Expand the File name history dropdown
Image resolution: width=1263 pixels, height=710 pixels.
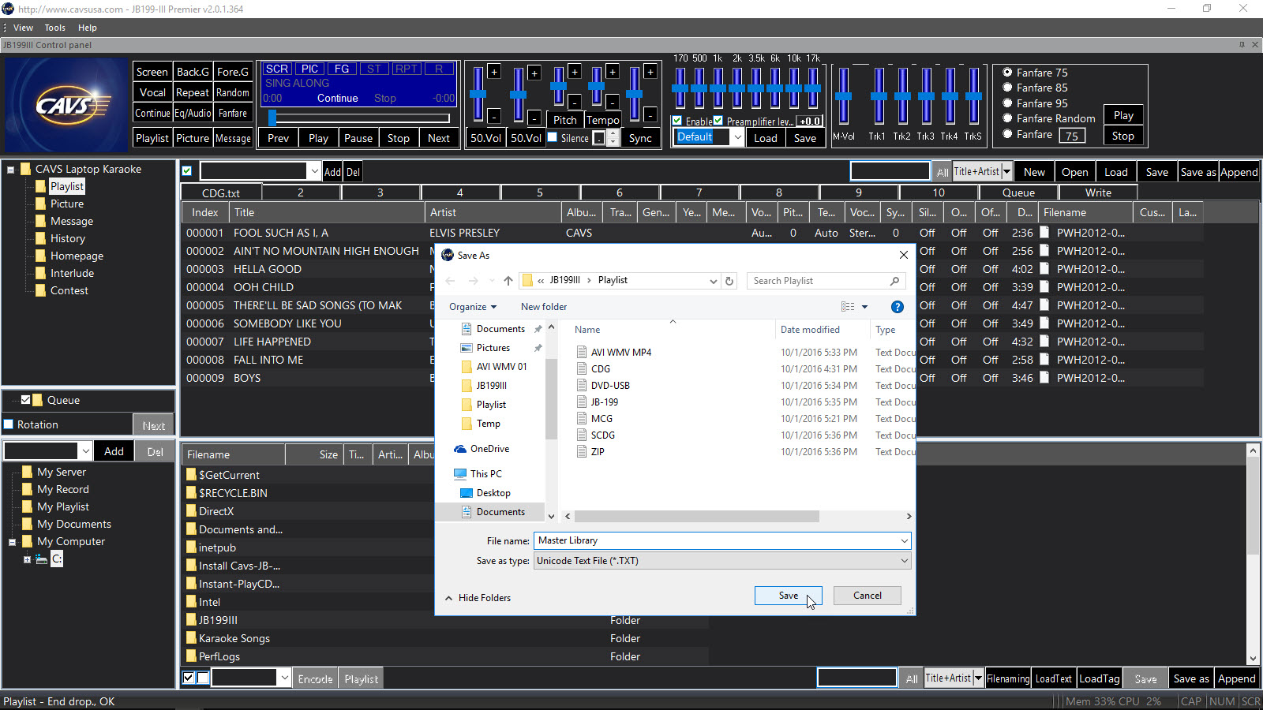click(x=904, y=540)
